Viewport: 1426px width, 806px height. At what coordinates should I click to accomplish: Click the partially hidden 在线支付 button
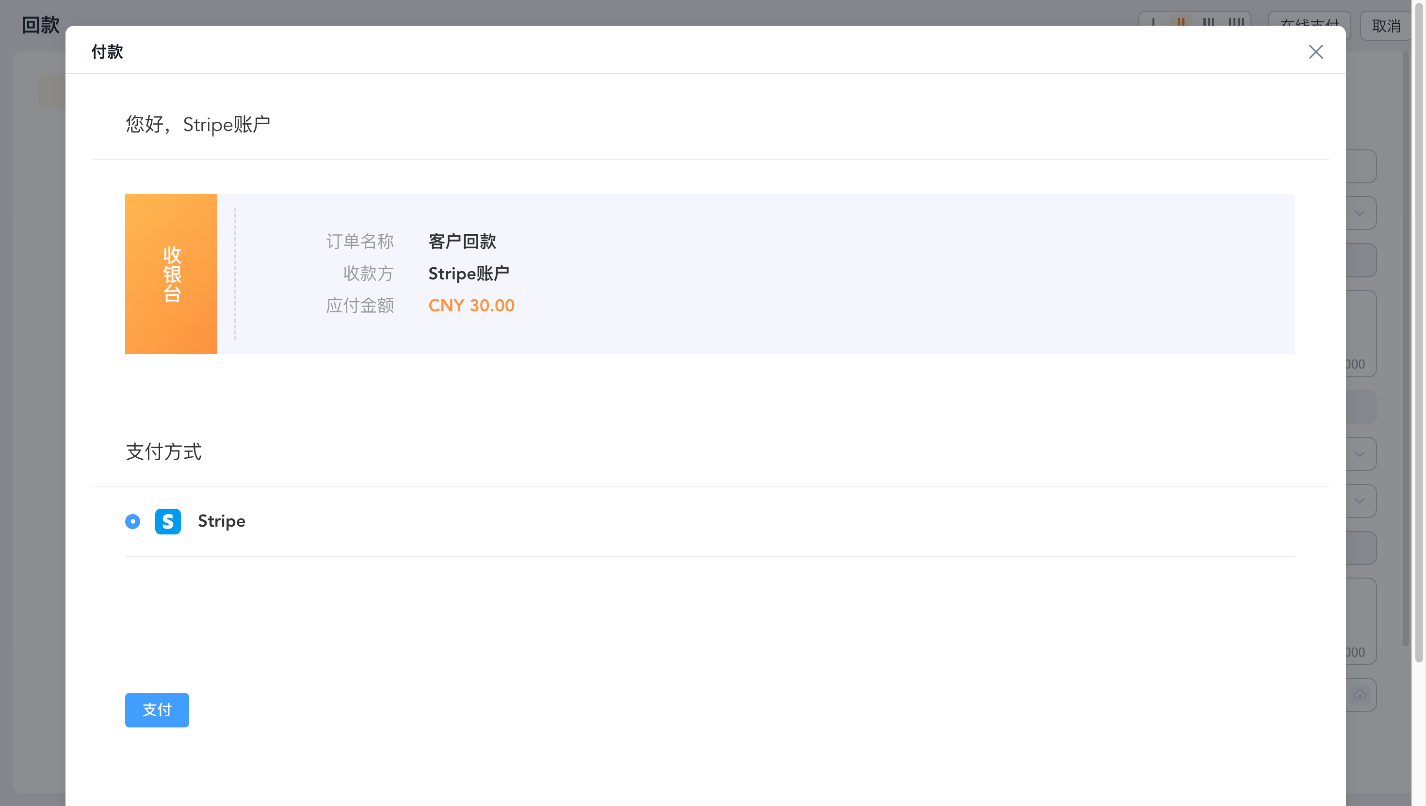coord(1309,21)
